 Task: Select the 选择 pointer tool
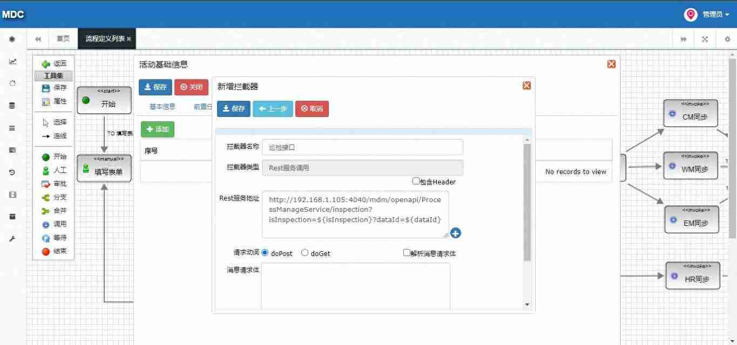[53, 122]
